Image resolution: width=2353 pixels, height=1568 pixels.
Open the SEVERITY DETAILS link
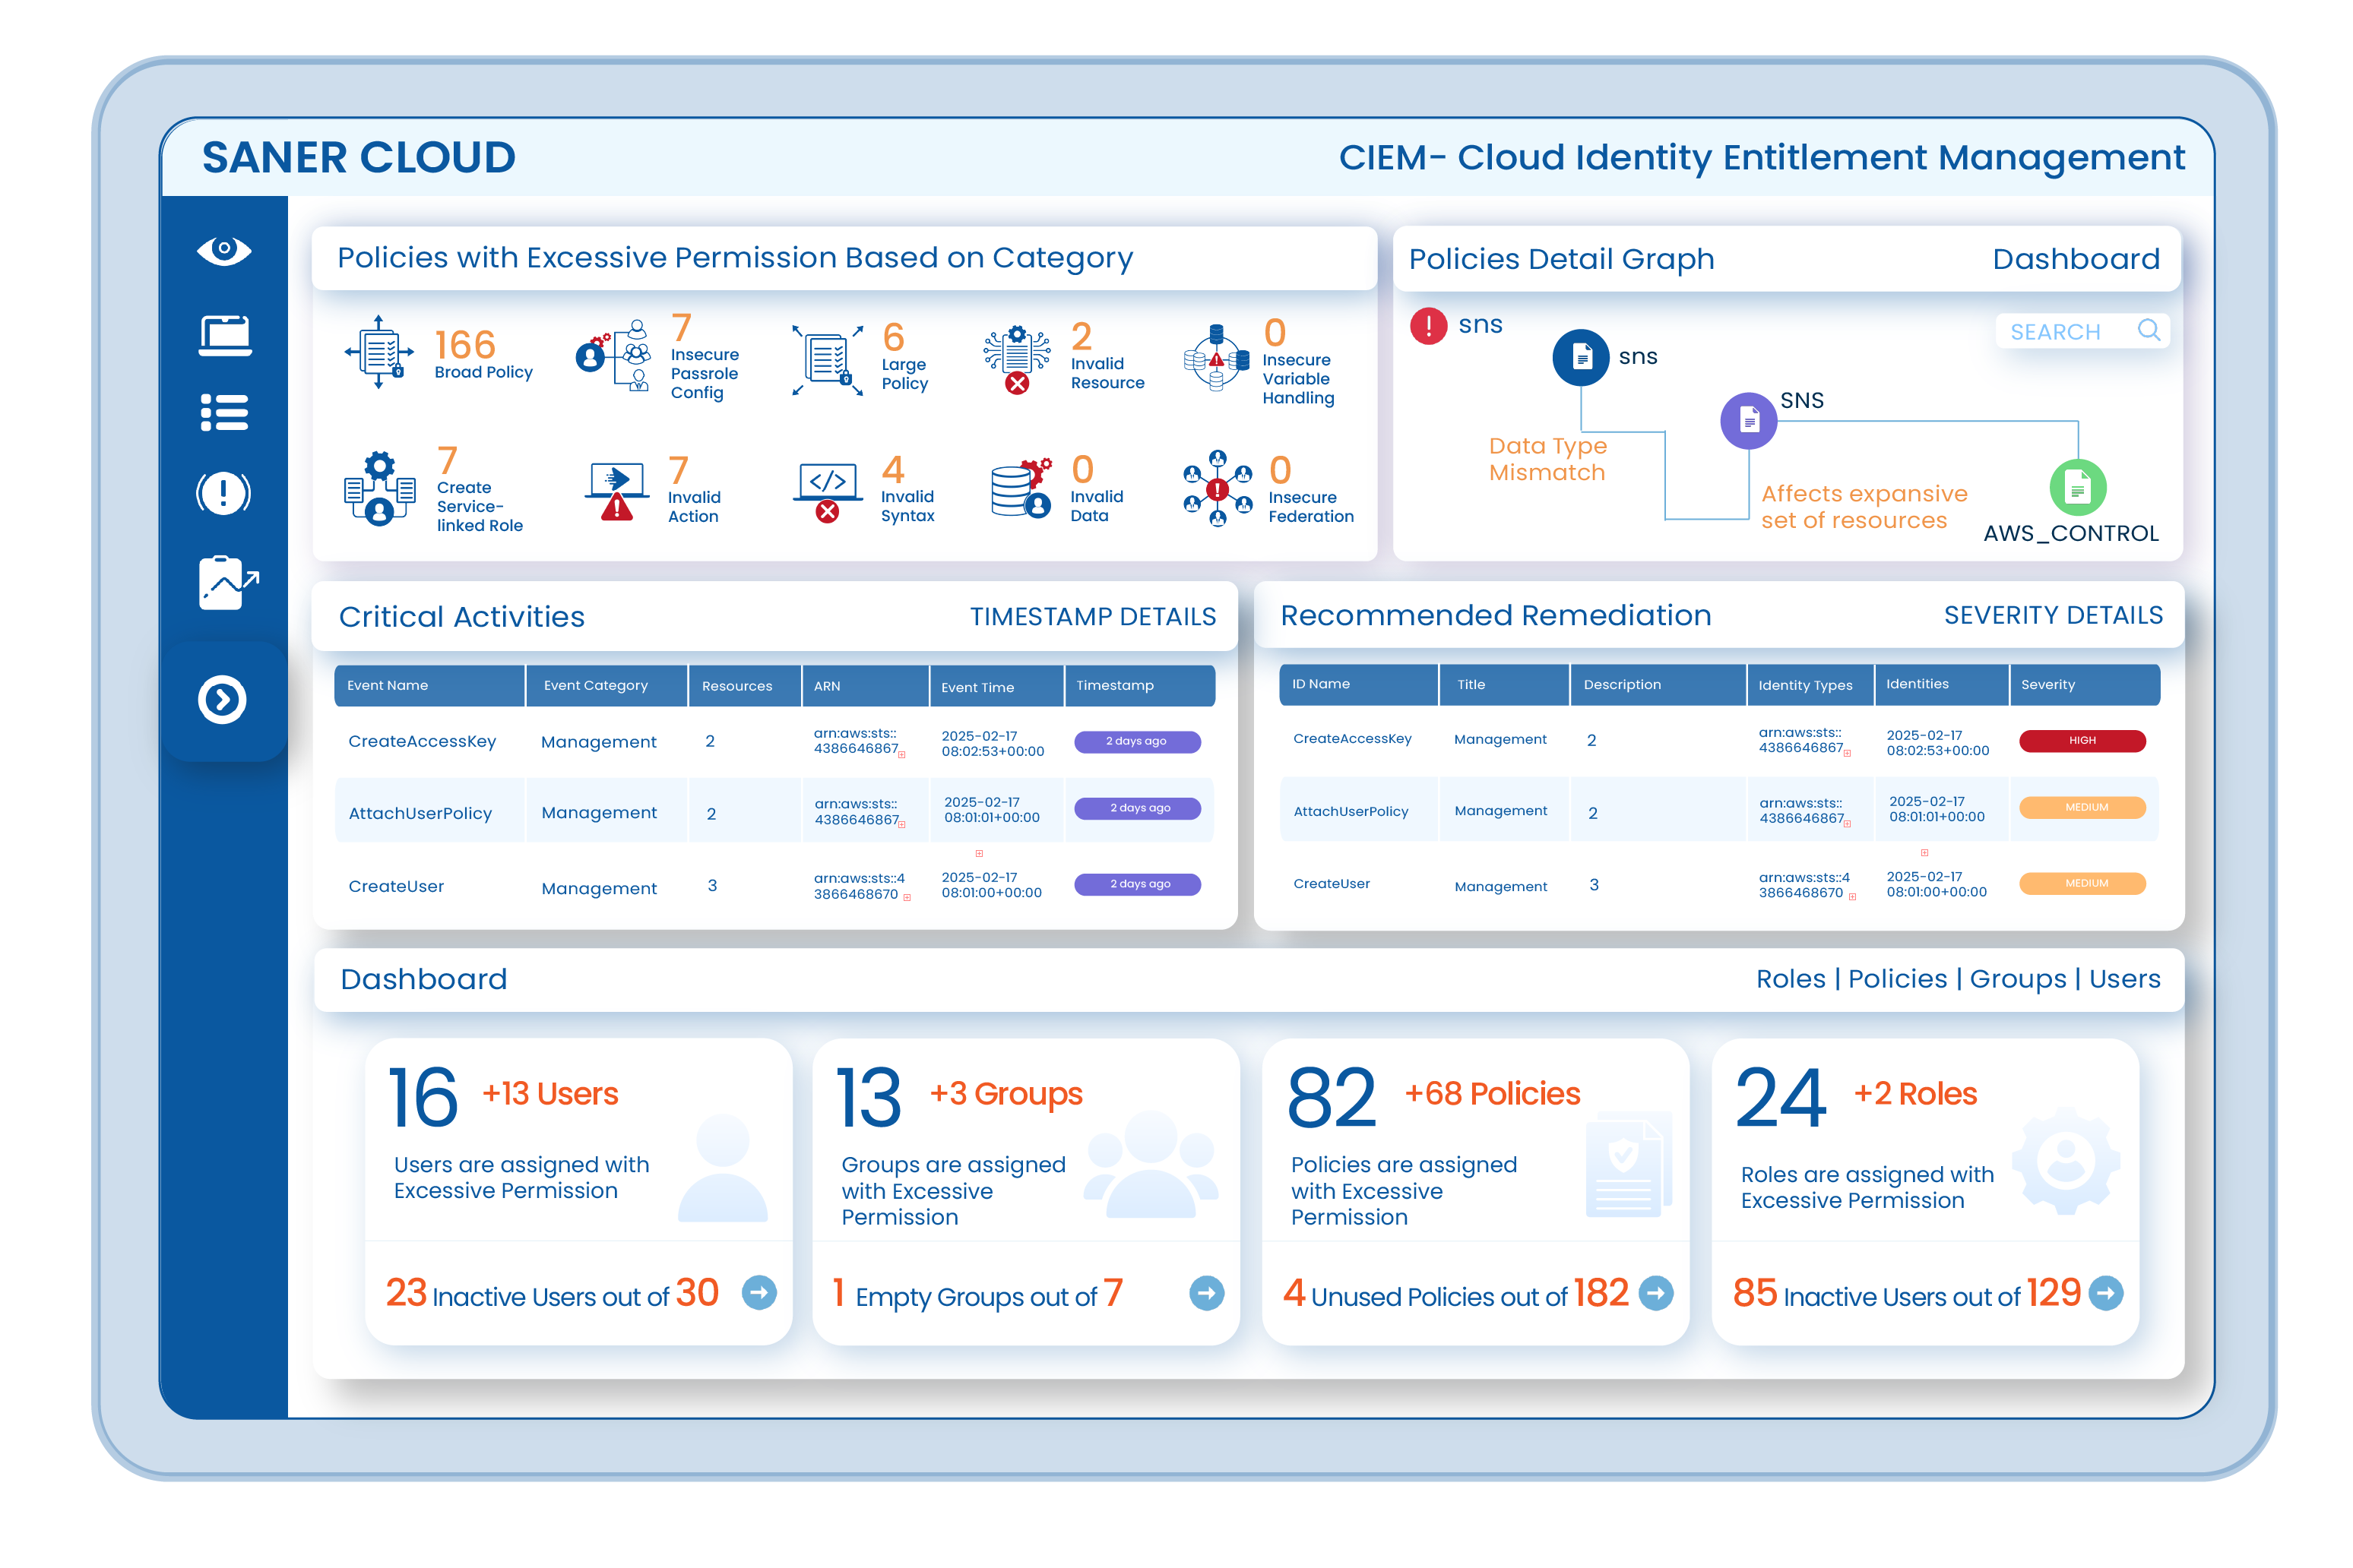click(2053, 615)
